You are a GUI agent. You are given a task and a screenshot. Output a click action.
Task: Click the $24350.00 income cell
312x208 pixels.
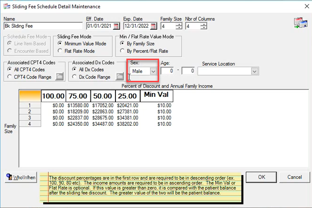pyautogui.click(x=78, y=124)
